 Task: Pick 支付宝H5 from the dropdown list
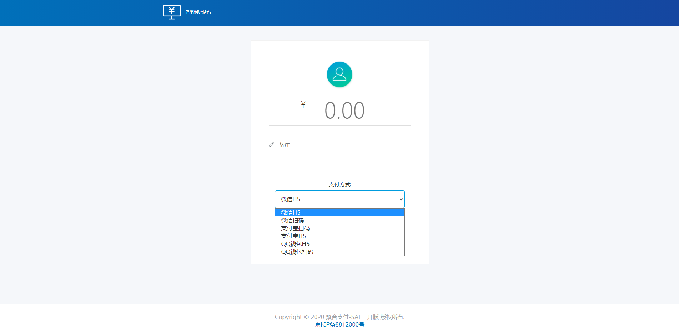tap(293, 236)
